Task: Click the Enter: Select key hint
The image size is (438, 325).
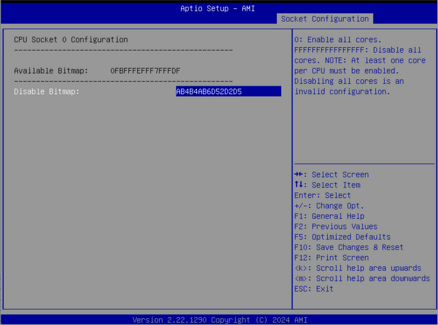Action: (322, 195)
